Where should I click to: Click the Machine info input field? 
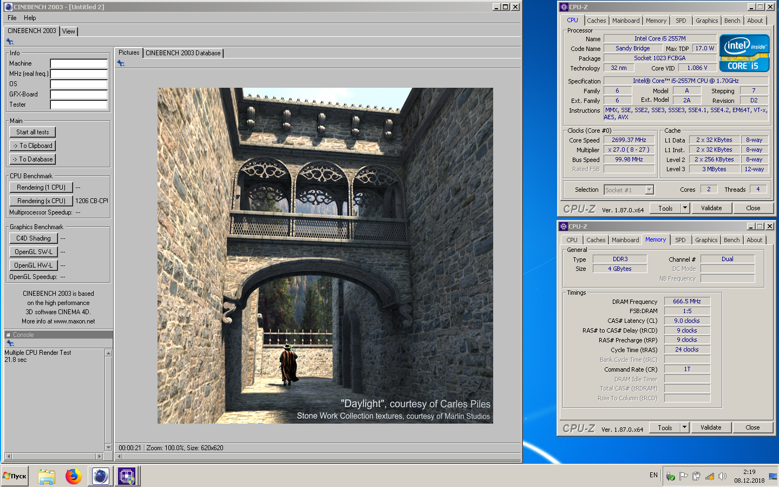point(79,63)
